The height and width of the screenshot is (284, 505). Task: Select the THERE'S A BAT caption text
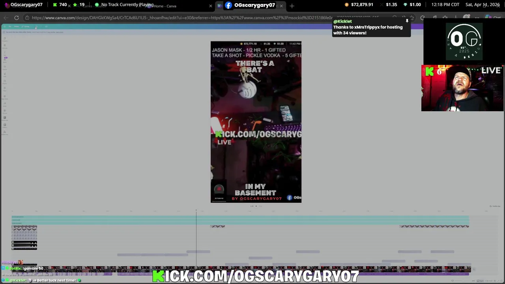pyautogui.click(x=255, y=66)
